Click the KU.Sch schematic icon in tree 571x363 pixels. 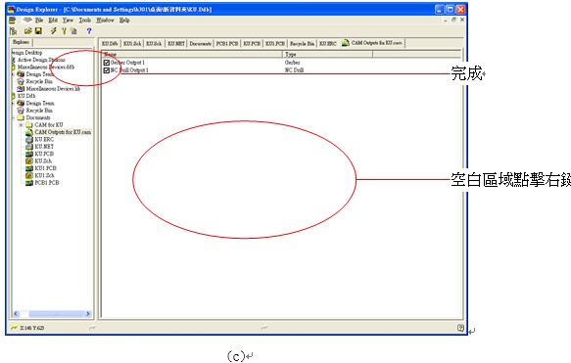click(x=29, y=160)
